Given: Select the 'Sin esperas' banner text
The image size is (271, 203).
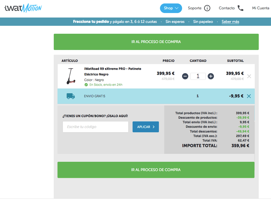Looking at the screenshot, I should click(175, 22).
